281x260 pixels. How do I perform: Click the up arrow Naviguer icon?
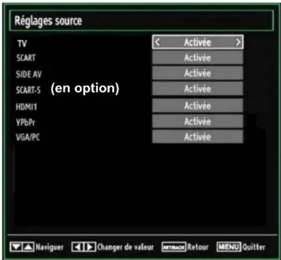pos(28,247)
